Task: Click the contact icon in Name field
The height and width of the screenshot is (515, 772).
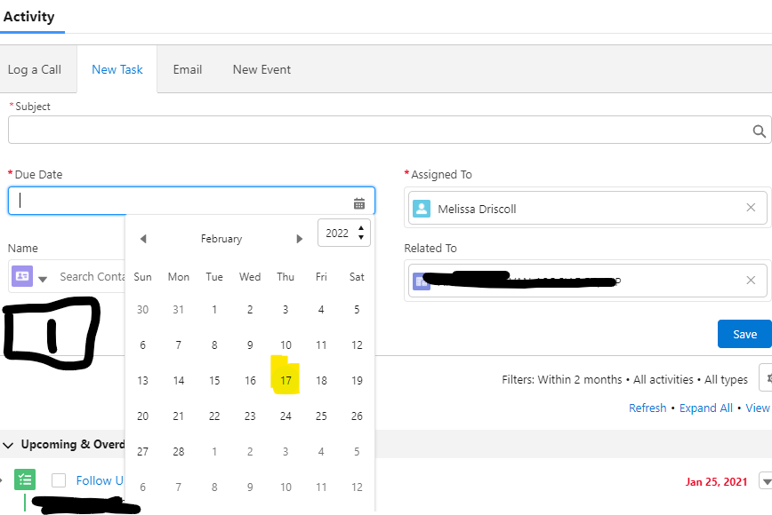Action: [x=22, y=276]
